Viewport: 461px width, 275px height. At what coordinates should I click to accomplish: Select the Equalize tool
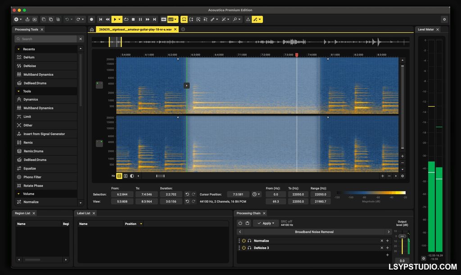46,169
